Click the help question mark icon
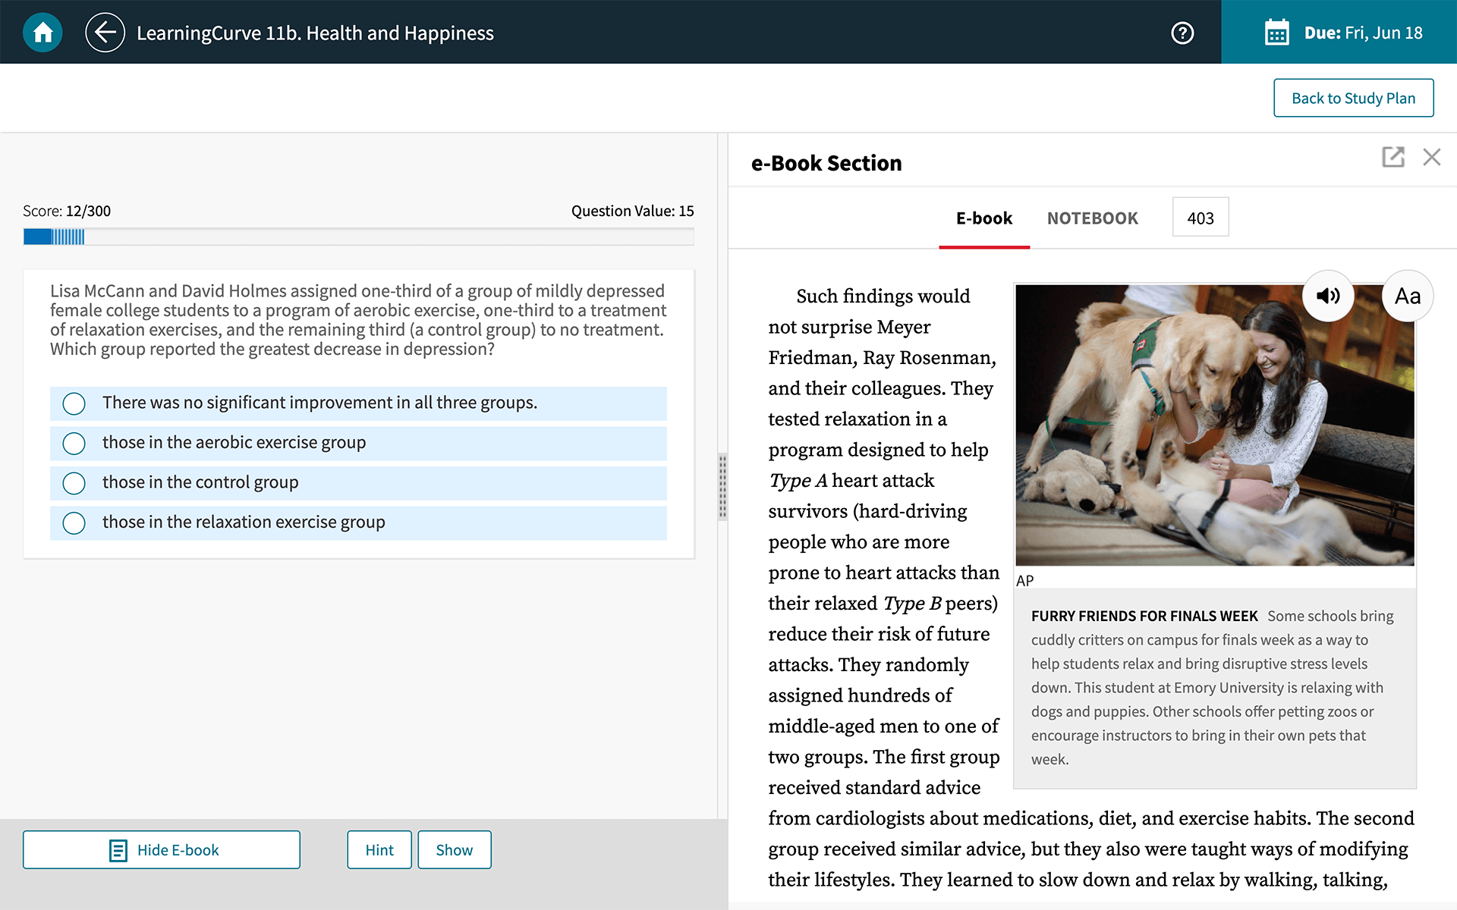Viewport: 1457px width, 910px height. 1182,33
